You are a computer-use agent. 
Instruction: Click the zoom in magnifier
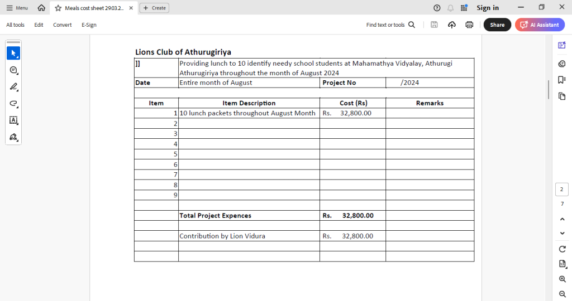click(562, 279)
